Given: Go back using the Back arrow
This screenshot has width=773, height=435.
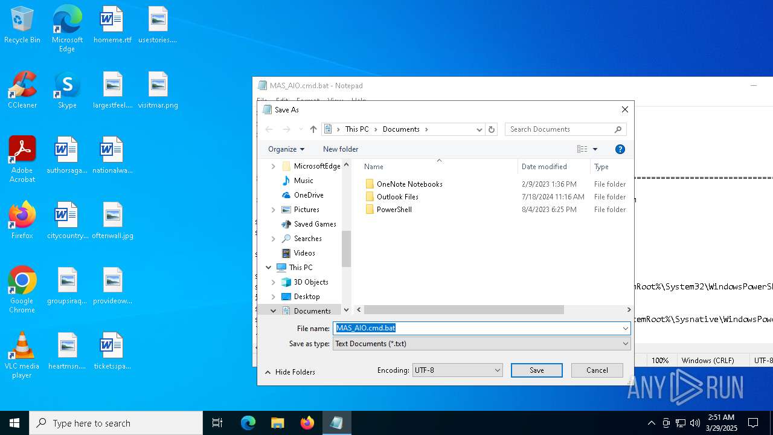Looking at the screenshot, I should [269, 129].
